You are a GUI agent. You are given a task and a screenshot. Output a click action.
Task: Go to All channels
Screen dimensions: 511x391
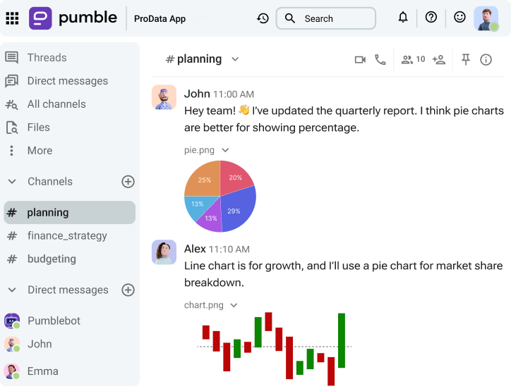tap(56, 104)
